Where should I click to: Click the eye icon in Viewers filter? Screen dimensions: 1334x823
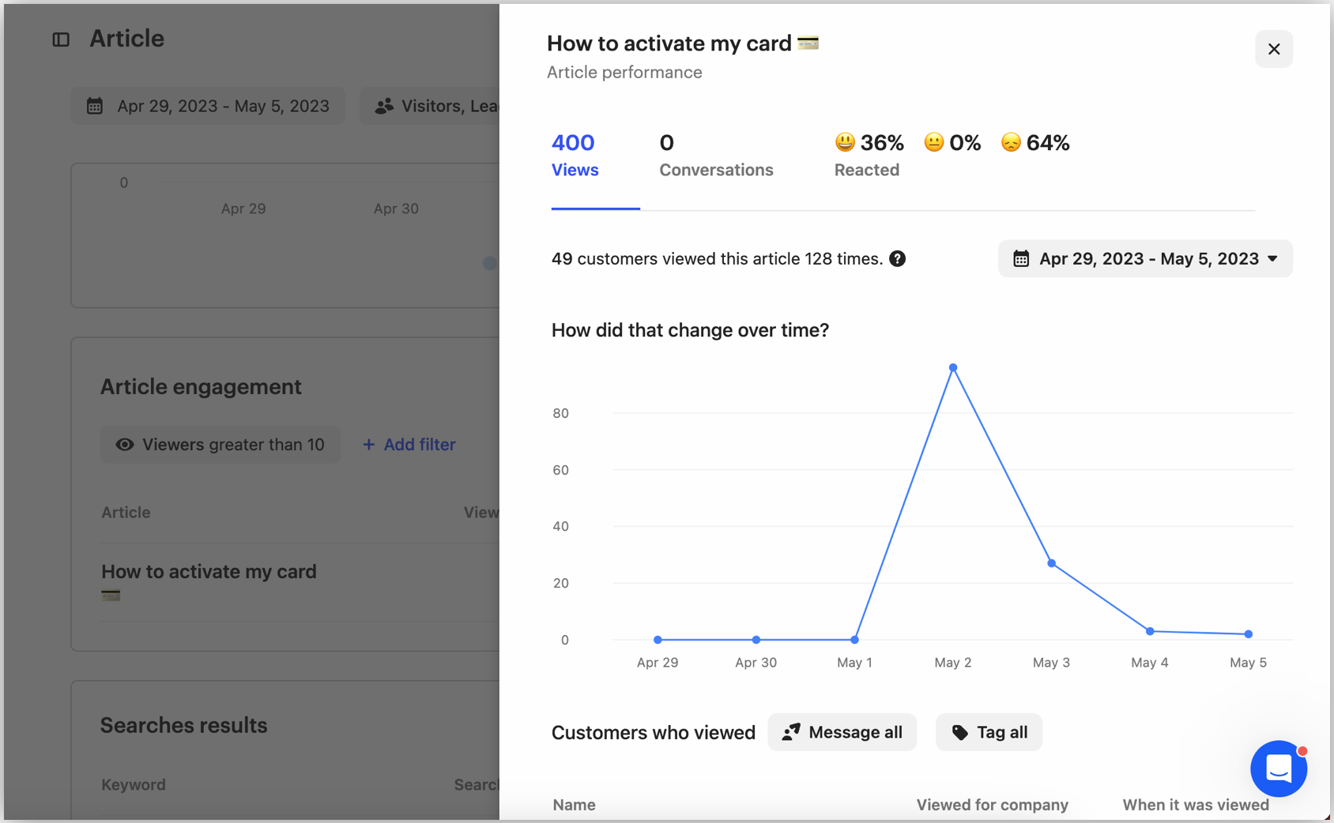pyautogui.click(x=124, y=445)
